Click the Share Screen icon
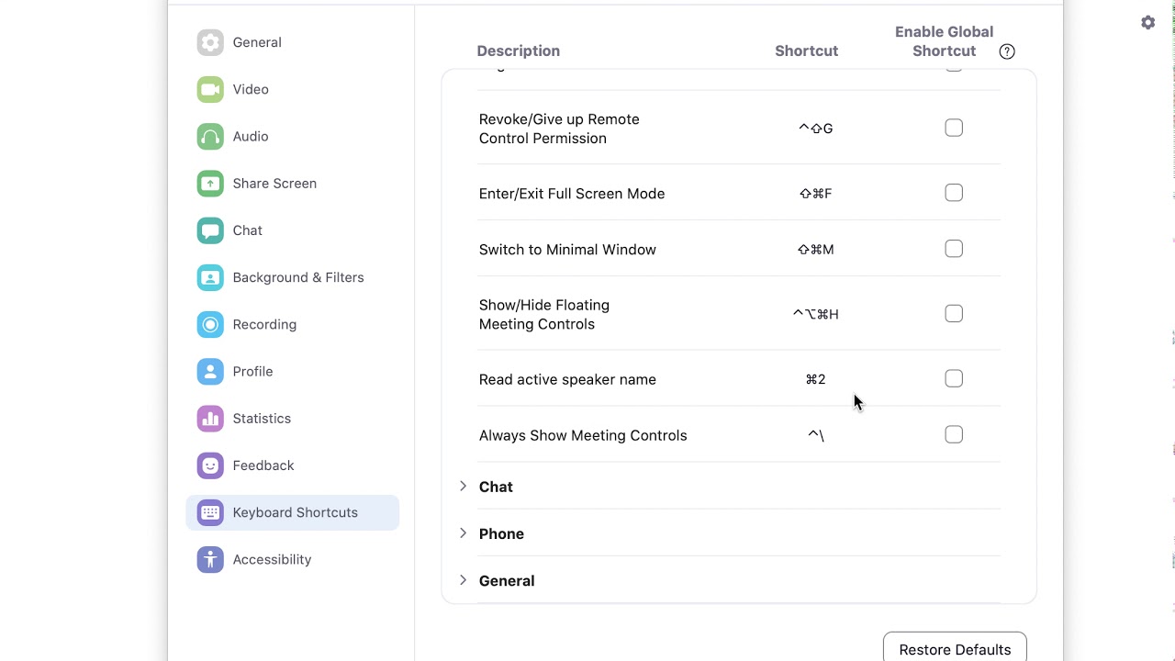1175x661 pixels. 210,184
